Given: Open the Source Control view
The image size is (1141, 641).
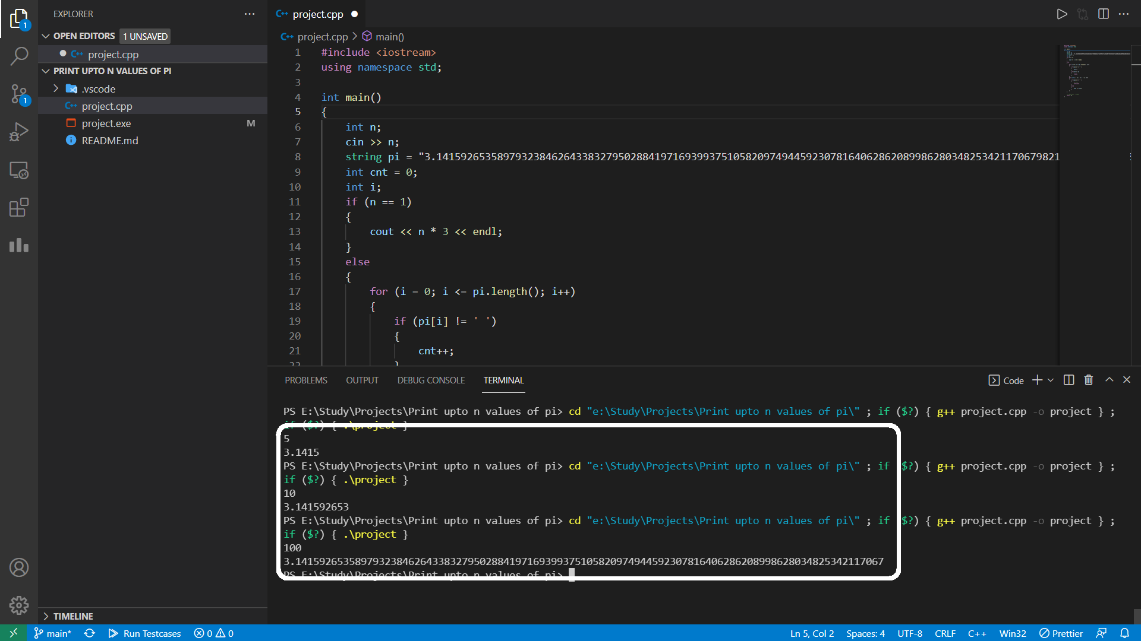Looking at the screenshot, I should tap(19, 94).
